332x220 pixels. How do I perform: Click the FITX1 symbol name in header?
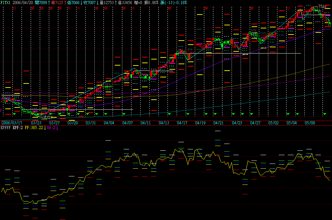point(6,2)
